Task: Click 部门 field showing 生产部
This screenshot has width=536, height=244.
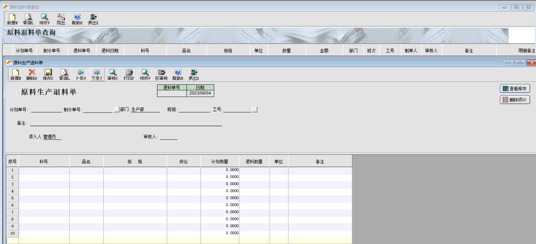Action: 145,110
